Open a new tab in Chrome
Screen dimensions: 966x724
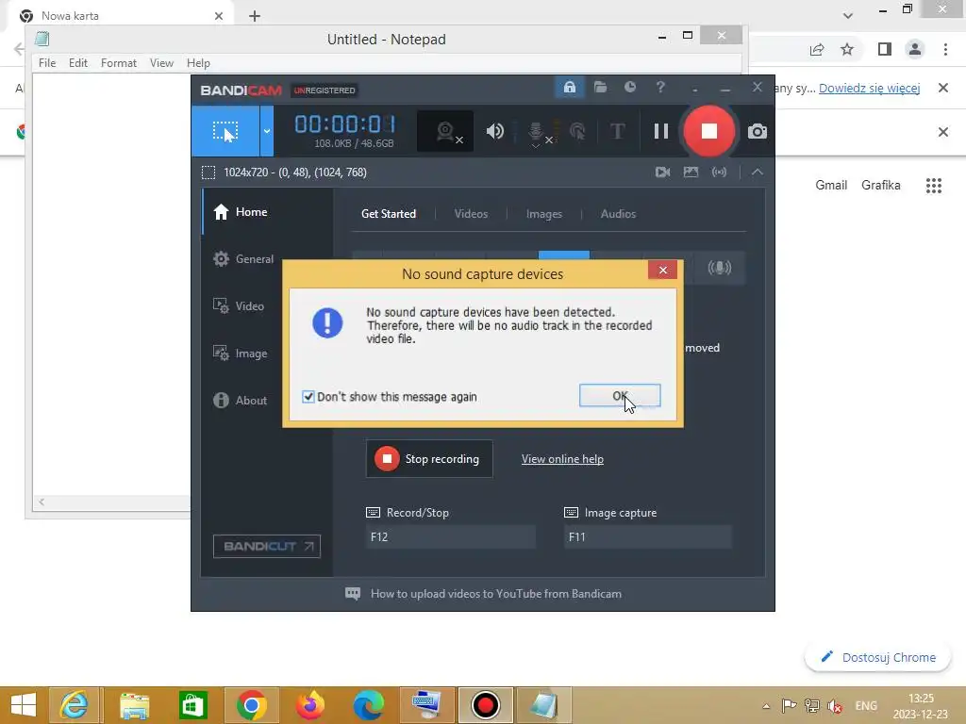point(255,16)
